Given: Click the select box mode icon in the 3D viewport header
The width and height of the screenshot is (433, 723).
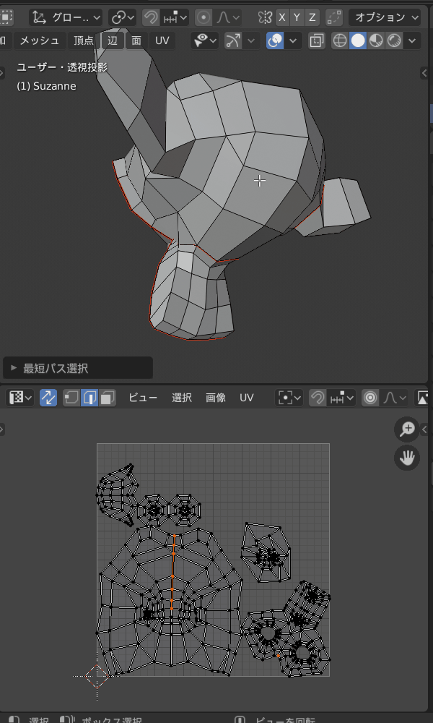Looking at the screenshot, I should click(x=6, y=17).
